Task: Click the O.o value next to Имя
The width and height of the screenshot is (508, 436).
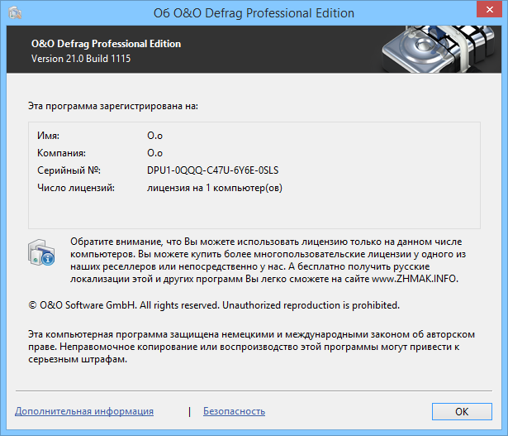Action: tap(154, 135)
